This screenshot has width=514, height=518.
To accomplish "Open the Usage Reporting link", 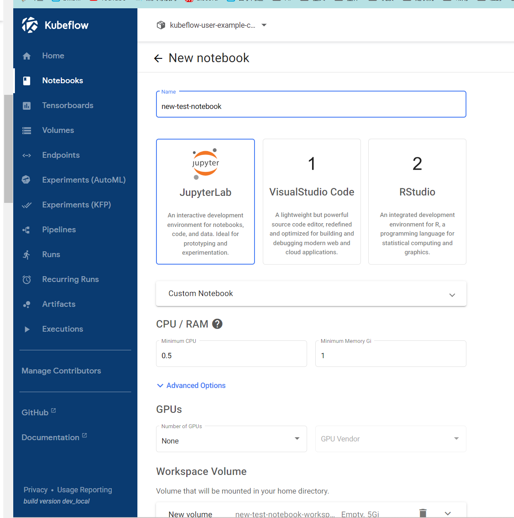I will [x=84, y=490].
